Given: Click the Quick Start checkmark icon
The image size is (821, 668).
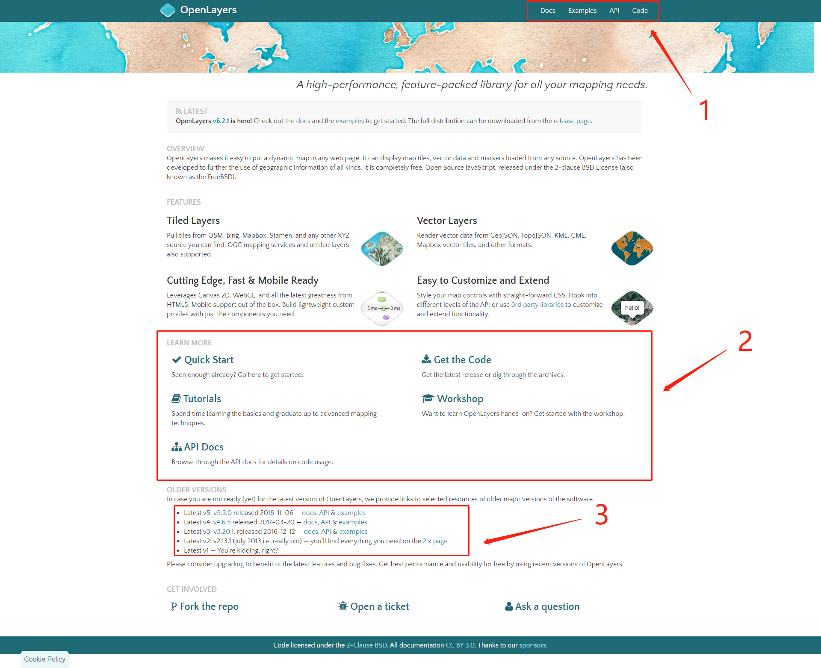Looking at the screenshot, I should click(x=176, y=360).
